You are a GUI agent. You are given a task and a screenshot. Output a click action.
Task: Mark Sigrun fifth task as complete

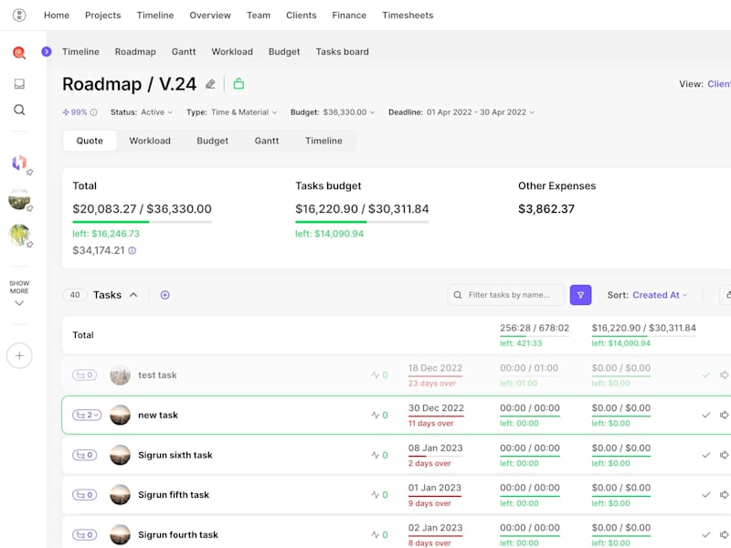[x=706, y=495]
